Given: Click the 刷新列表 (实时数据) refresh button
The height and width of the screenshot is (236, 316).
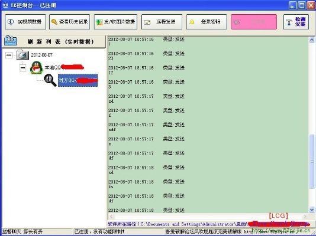Looking at the screenshot, I should point(54,41).
